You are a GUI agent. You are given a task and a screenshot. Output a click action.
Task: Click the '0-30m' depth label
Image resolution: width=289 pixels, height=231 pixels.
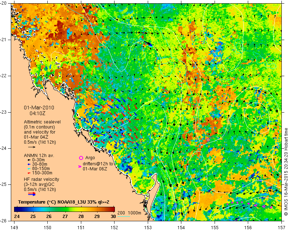pyautogui.click(x=38, y=160)
